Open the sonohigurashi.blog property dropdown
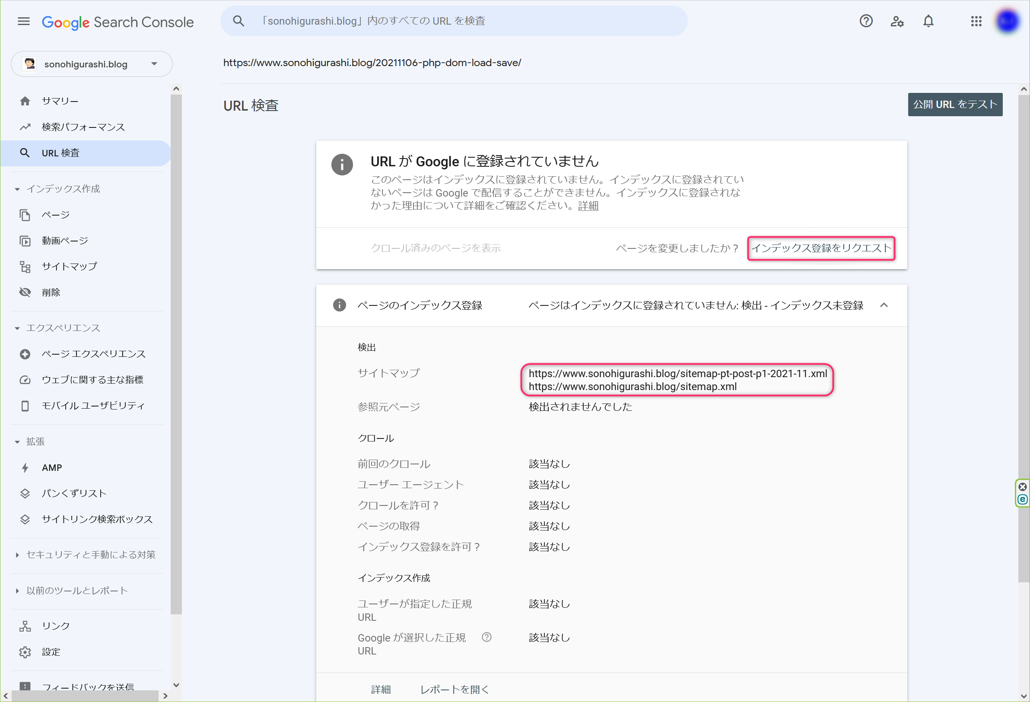Image resolution: width=1030 pixels, height=702 pixels. click(91, 64)
